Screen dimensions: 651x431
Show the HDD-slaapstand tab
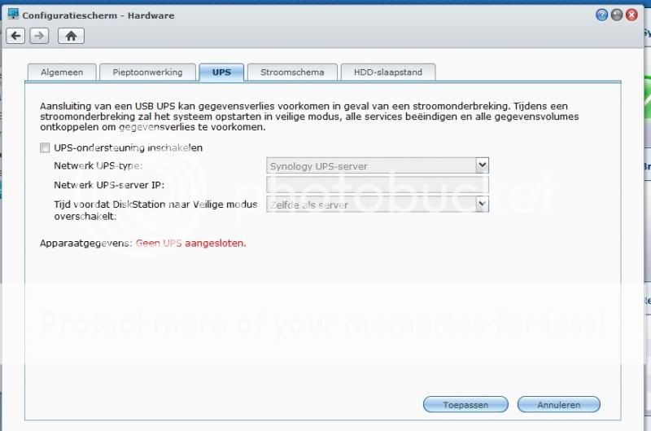pos(387,72)
